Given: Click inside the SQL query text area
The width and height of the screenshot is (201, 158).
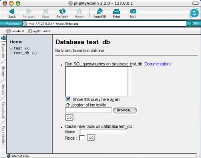Looking at the screenshot, I should pyautogui.click(x=96, y=81).
